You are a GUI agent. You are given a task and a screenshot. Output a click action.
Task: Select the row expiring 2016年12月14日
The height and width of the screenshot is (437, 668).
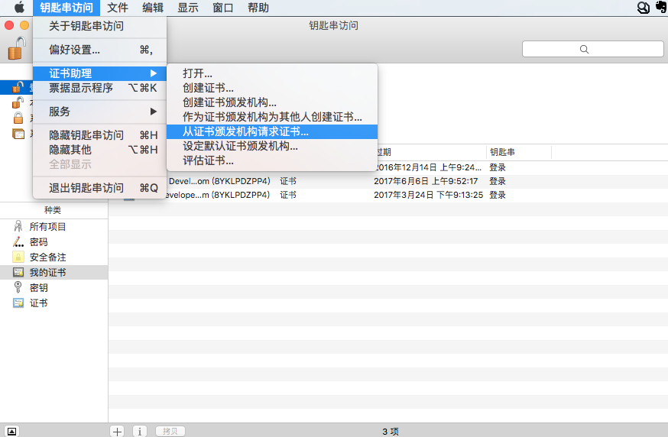tap(388, 168)
